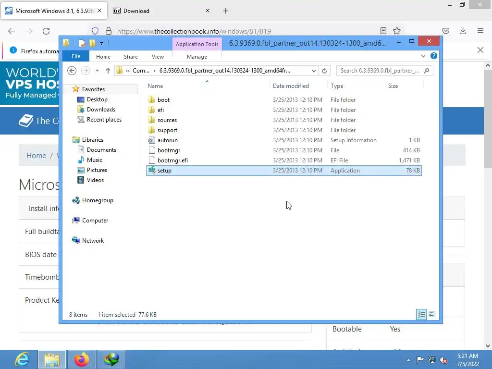Bookmark this page with the star icon
This screenshot has height=369, width=492.
coord(396,31)
